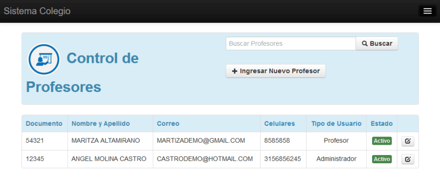Select document number 54321

(x=35, y=141)
